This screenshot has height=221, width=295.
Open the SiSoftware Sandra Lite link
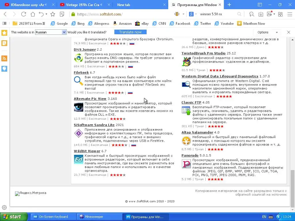[94, 125]
